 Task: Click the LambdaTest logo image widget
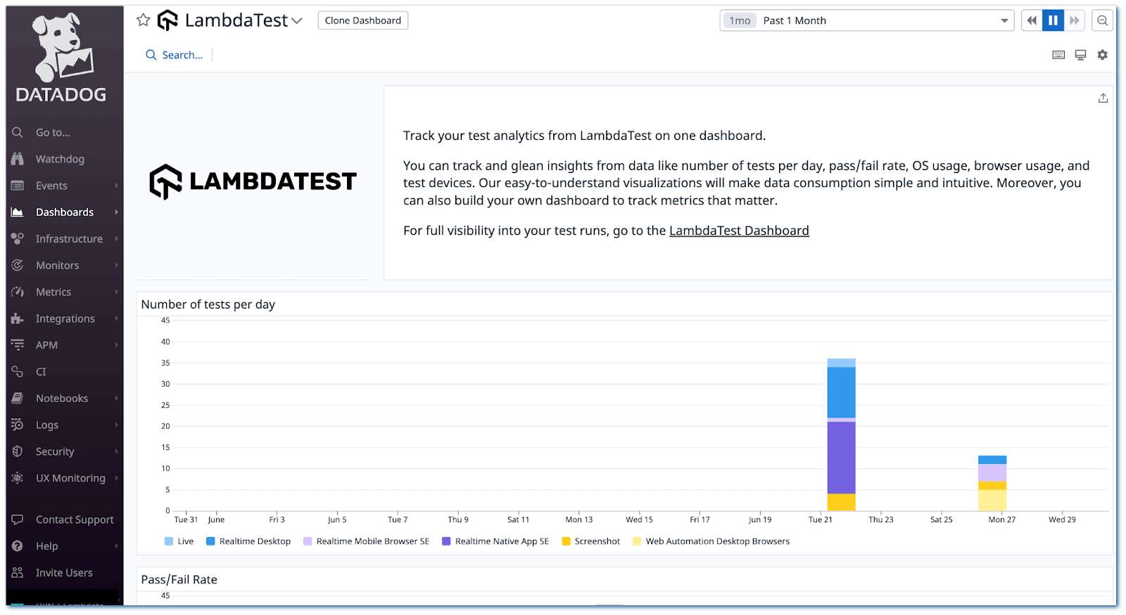click(253, 182)
